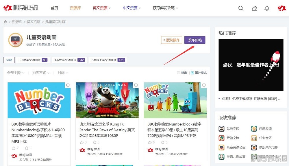This screenshot has height=166, width=289.
Task: Click the home icon in breadcrumb
Action: 5,22
